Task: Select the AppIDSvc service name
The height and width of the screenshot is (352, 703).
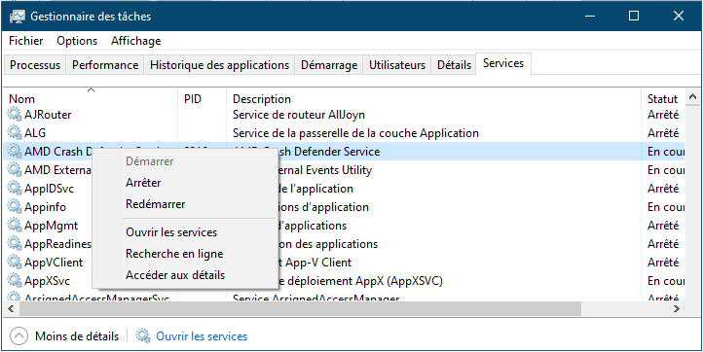Action: coord(49,189)
